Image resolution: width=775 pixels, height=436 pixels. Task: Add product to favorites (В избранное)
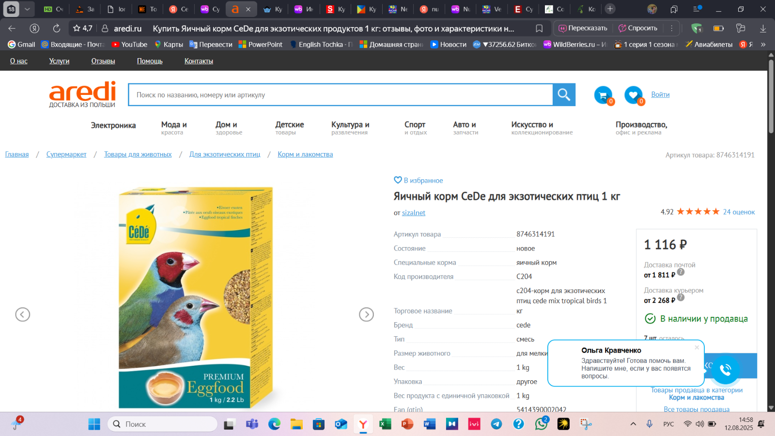(x=418, y=180)
